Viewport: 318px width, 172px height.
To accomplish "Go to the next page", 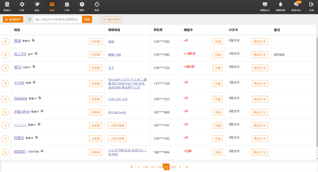I will point(180,167).
